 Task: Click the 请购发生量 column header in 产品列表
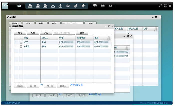(134, 29)
